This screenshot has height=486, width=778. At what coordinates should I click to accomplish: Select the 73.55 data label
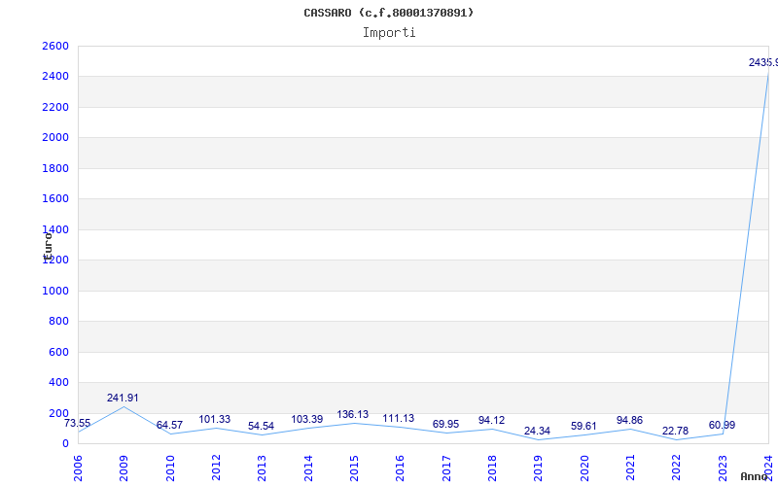[x=78, y=424]
